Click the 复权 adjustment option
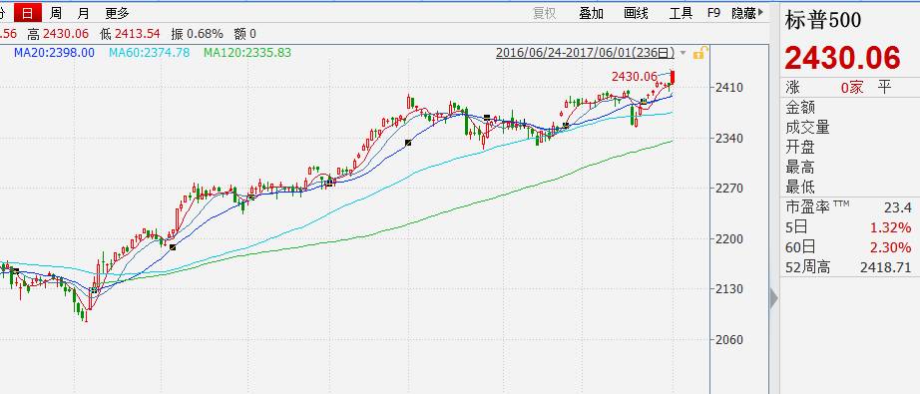Screen dimensions: 920x394 pyautogui.click(x=545, y=13)
